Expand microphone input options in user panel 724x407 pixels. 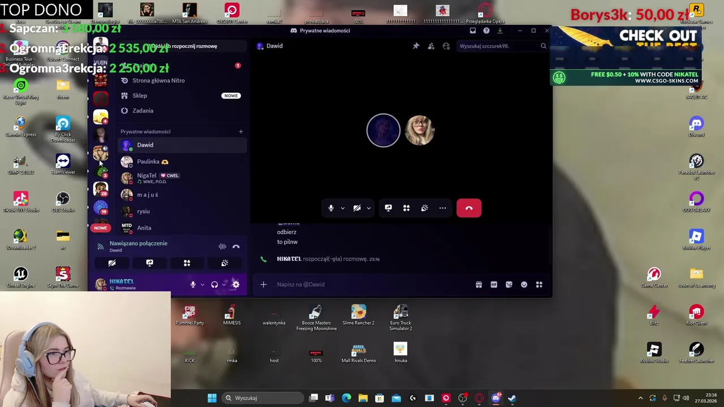202,285
